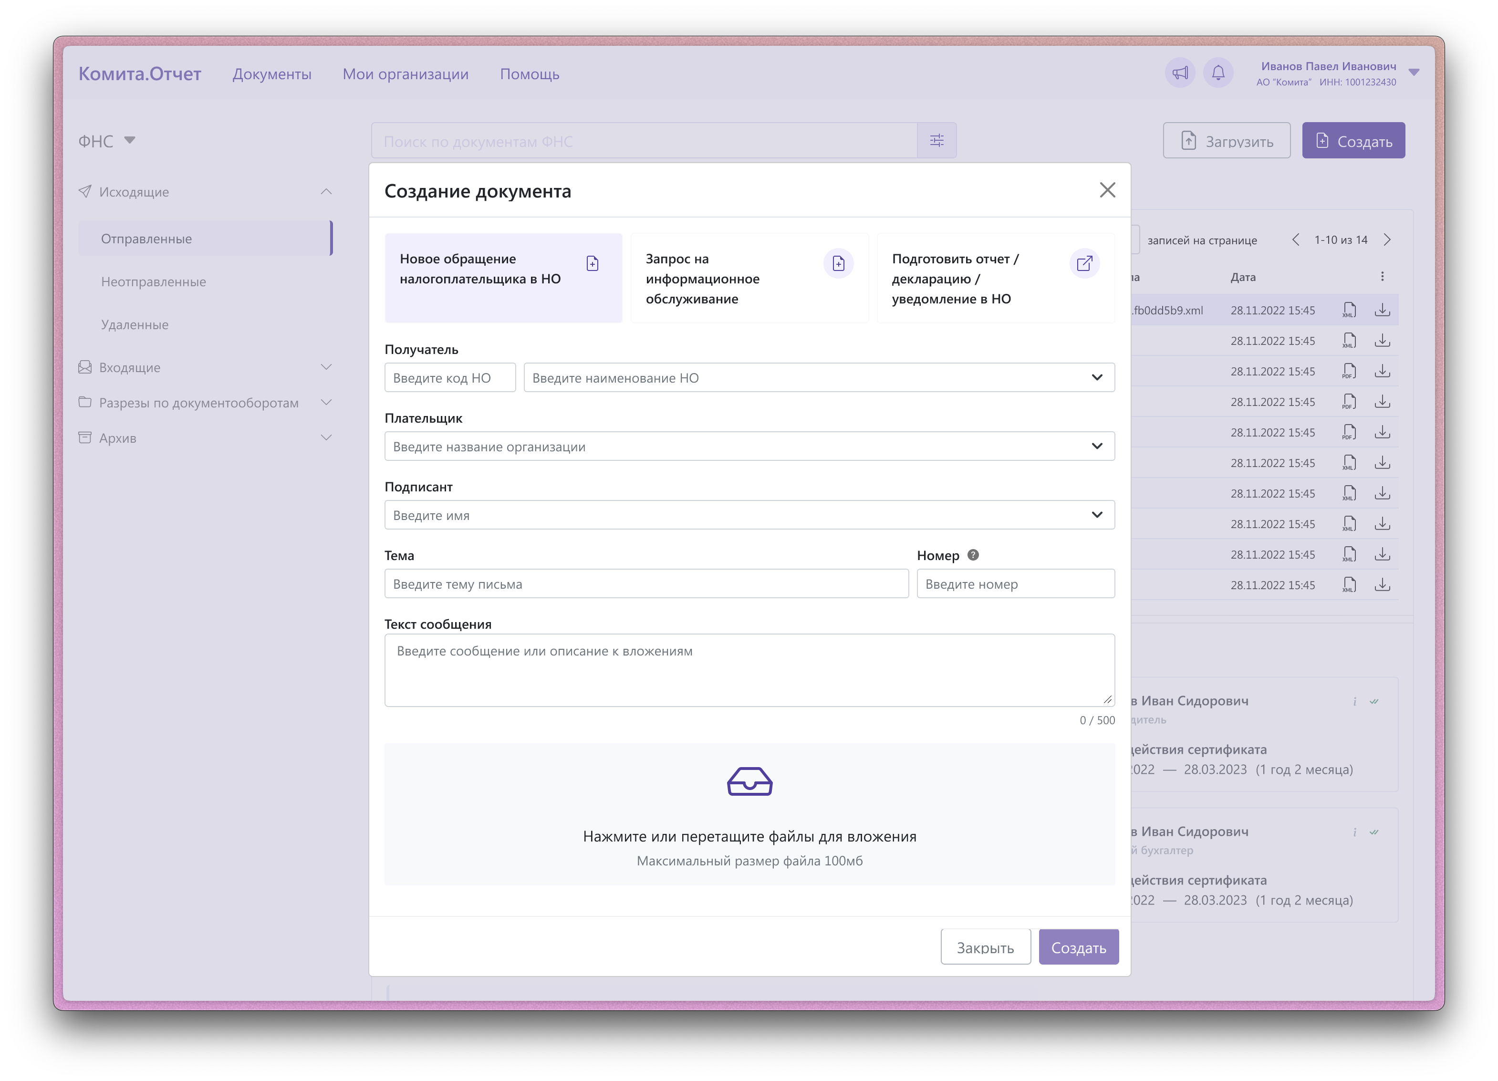Download the first row document dated 28.11.2022
1498x1081 pixels.
tap(1383, 311)
